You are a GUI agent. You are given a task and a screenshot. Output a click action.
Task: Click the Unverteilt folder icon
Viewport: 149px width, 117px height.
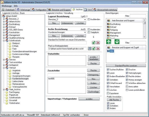click(x=7, y=100)
